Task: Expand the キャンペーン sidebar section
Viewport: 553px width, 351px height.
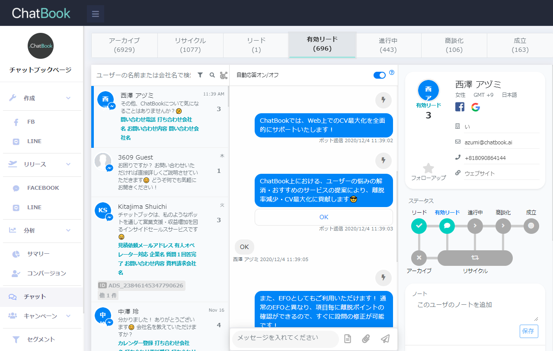Action: 41,316
